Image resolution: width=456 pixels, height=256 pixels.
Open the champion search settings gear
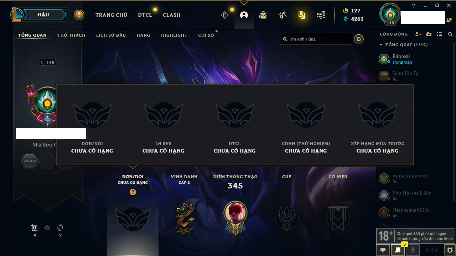tap(359, 39)
